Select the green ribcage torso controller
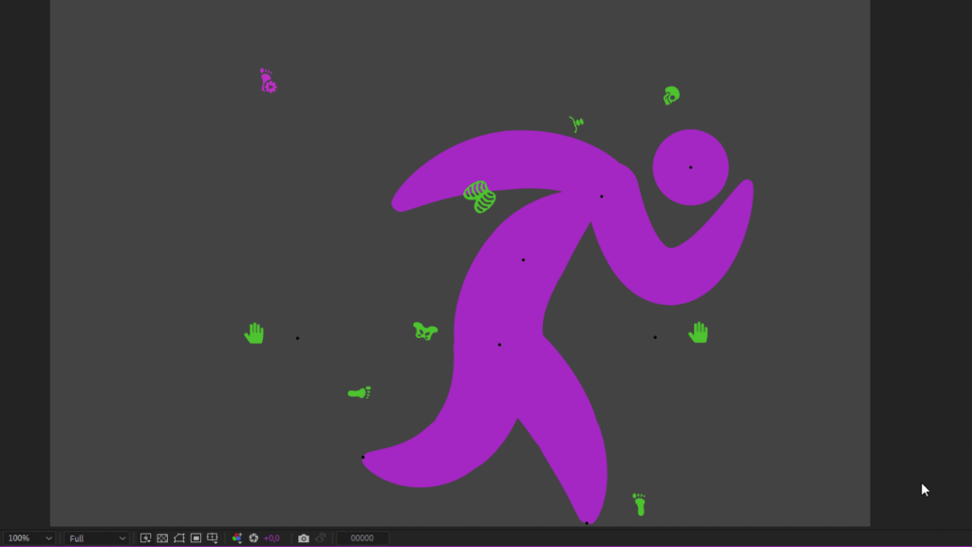Image resolution: width=972 pixels, height=547 pixels. (x=479, y=197)
